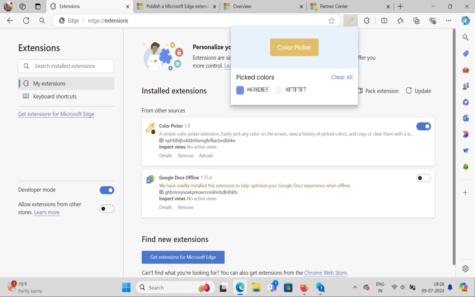Click Get extensions for Microsoft Edge link

56,114
